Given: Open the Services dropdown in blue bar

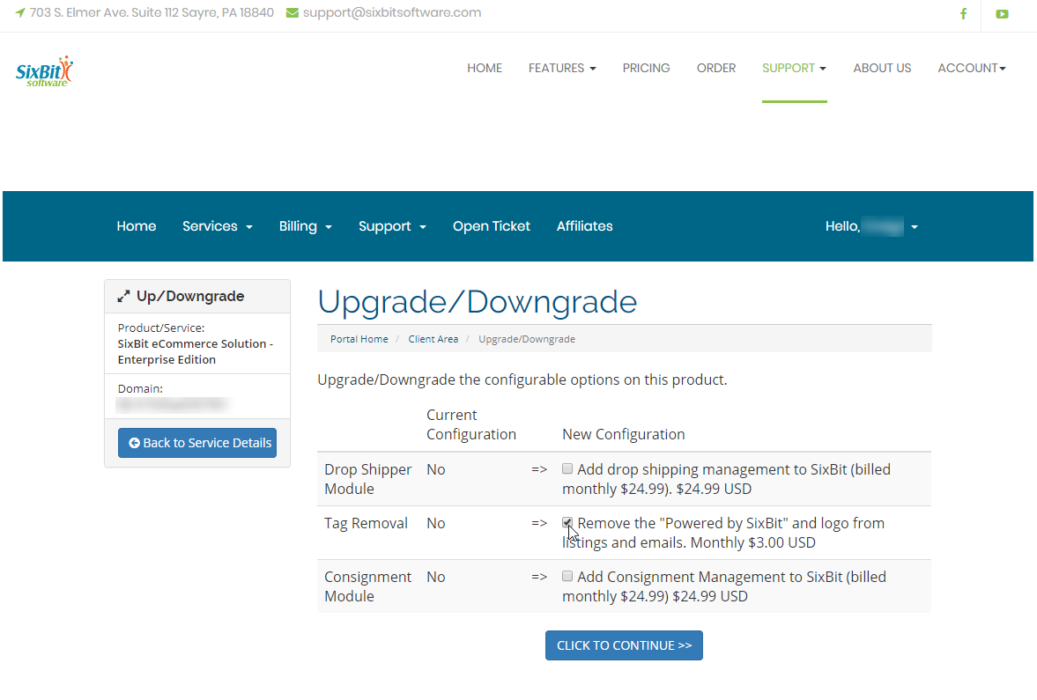Looking at the screenshot, I should point(218,226).
